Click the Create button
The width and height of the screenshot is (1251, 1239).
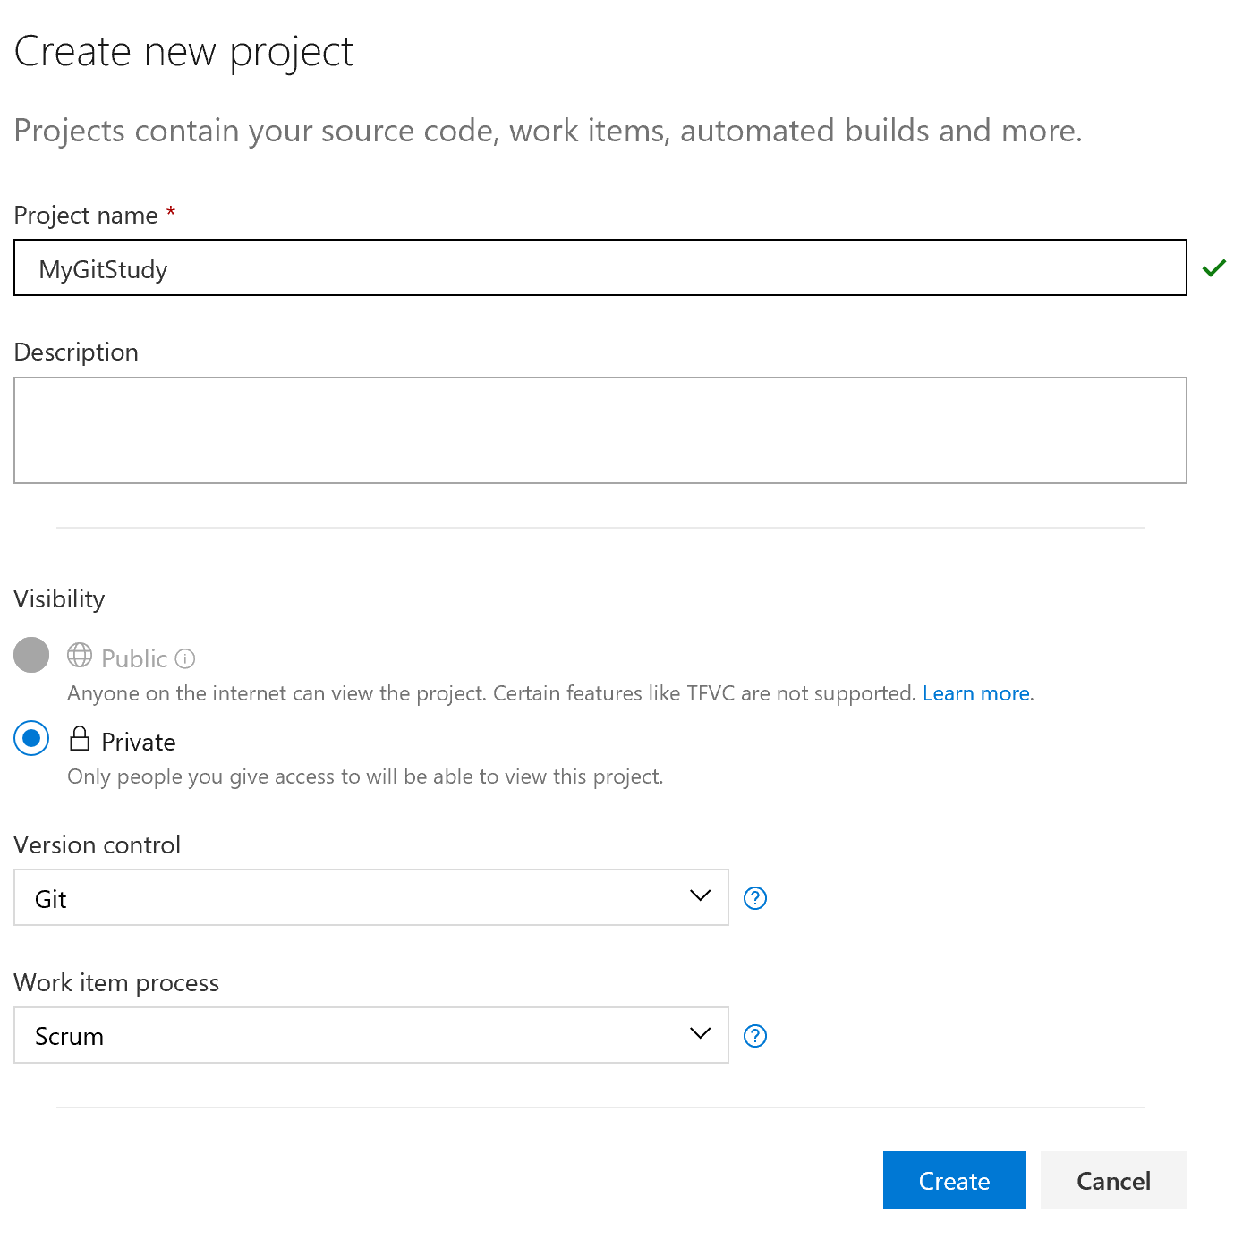click(x=954, y=1180)
